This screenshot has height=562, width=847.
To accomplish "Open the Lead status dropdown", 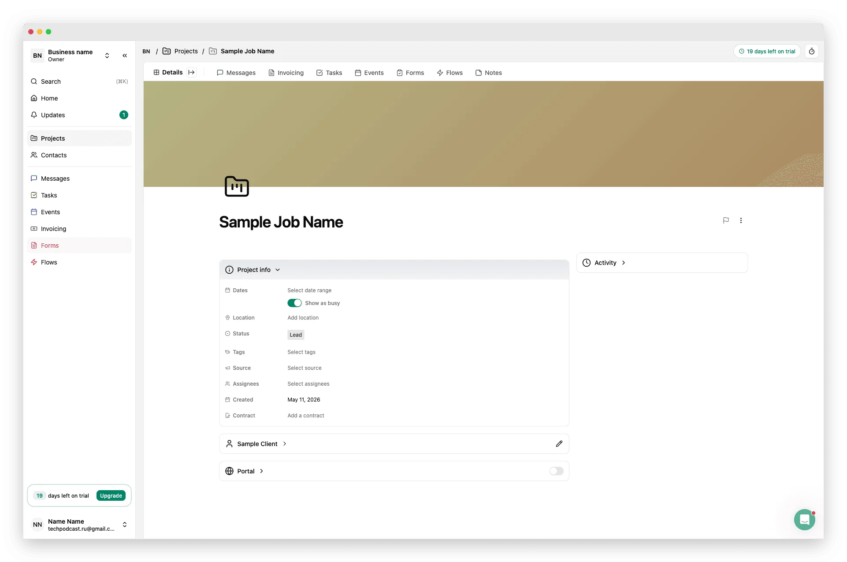I will pyautogui.click(x=296, y=335).
